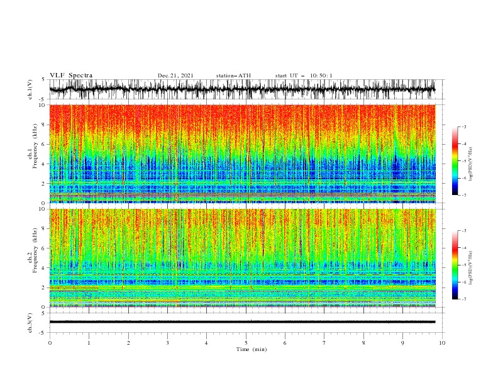The image size is (498, 385).
Task: Click the 'start UT = 10:50:1' label
Action: 304,75
